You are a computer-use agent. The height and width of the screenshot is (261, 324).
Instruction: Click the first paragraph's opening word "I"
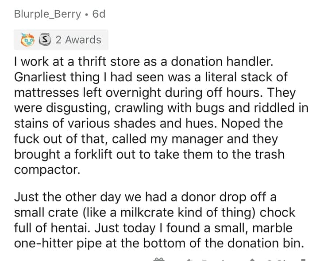click(x=16, y=61)
